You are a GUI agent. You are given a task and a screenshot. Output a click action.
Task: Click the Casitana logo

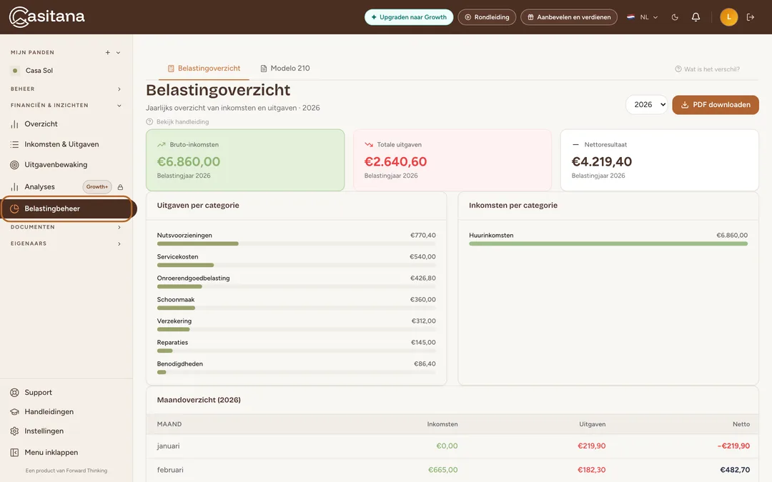46,16
